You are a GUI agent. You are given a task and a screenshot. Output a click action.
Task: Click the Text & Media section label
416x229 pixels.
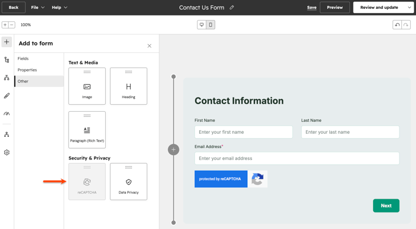(83, 62)
